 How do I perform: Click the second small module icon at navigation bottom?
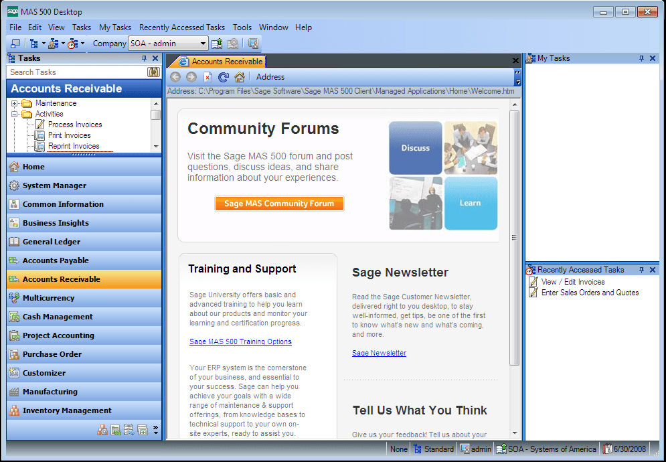(116, 430)
